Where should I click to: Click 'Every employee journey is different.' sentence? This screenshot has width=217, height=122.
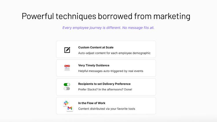click(92, 28)
